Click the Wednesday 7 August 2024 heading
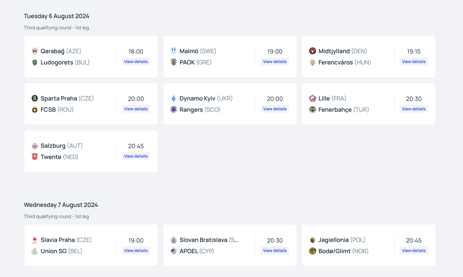Viewport: 463px width, 277px height. point(61,205)
